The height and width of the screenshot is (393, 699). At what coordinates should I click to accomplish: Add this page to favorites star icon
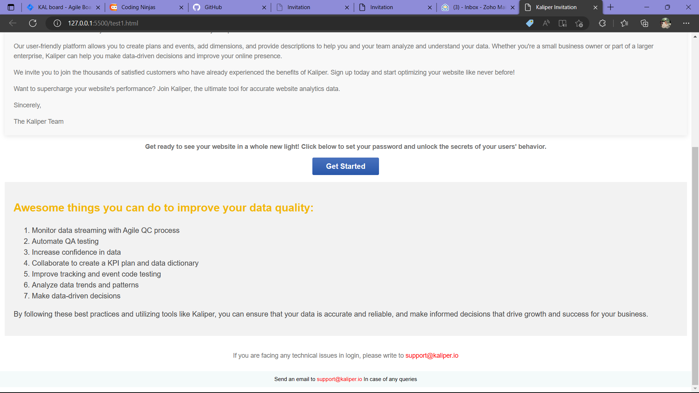pyautogui.click(x=579, y=23)
